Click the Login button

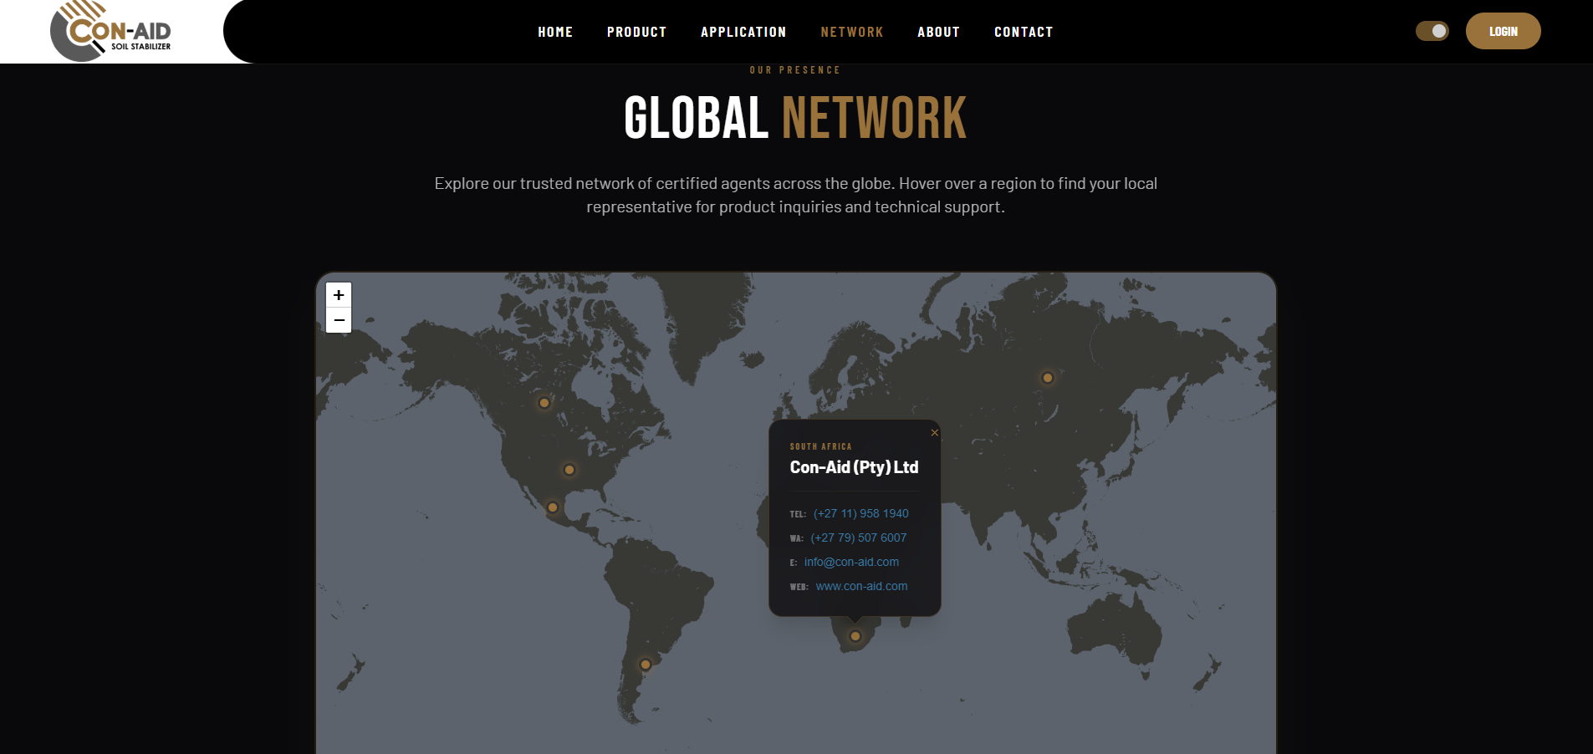click(x=1503, y=31)
